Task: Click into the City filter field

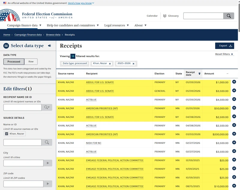Action: pos(23,163)
